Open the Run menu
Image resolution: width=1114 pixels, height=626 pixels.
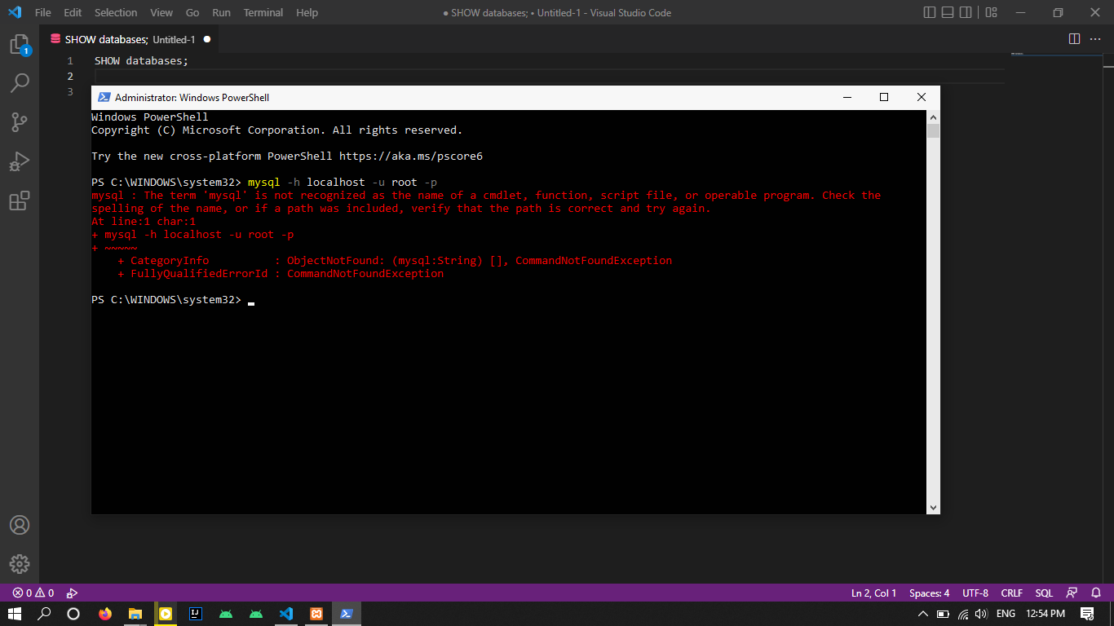pos(221,12)
